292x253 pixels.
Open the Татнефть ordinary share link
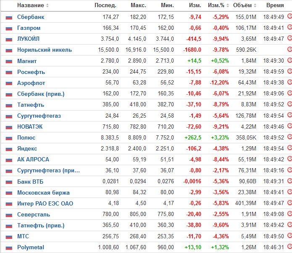[x=31, y=105]
